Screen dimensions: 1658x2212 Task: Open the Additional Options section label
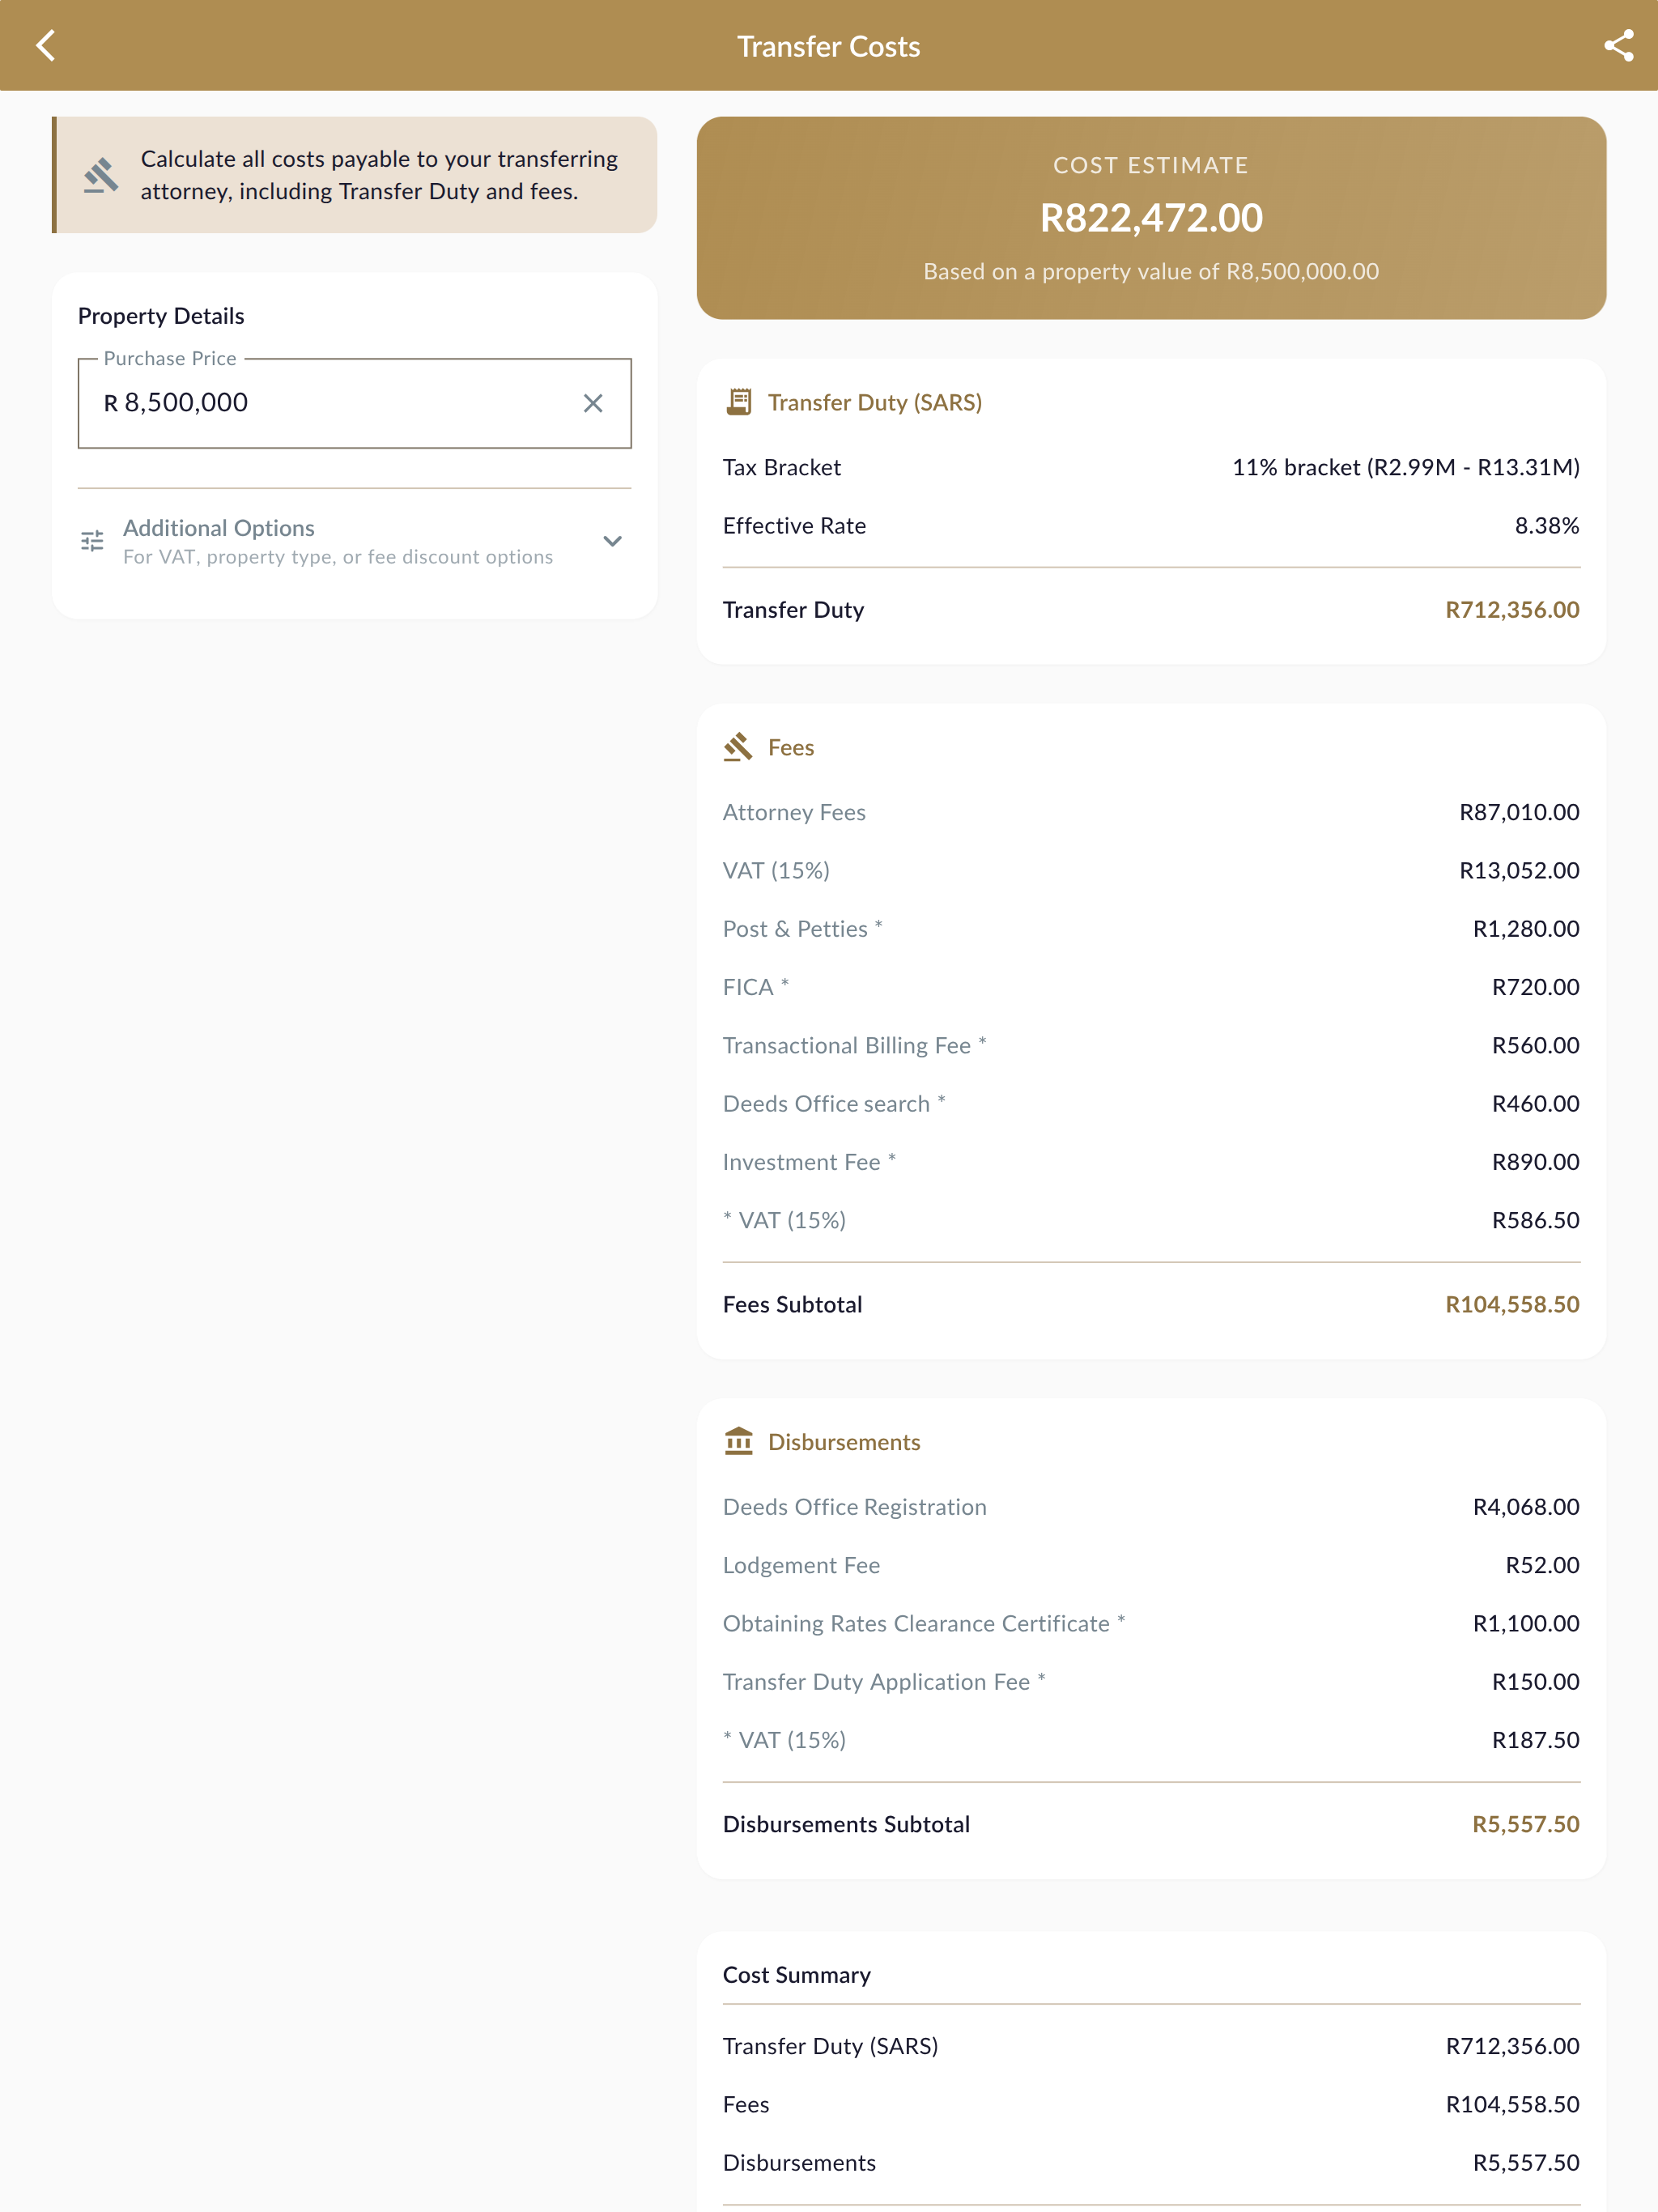pos(219,528)
